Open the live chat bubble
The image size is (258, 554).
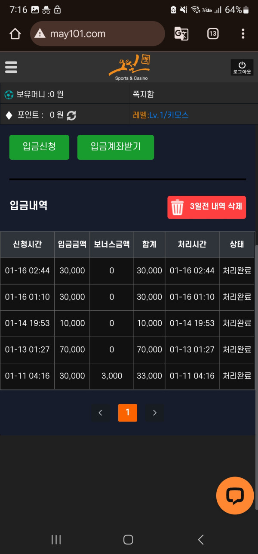235,495
